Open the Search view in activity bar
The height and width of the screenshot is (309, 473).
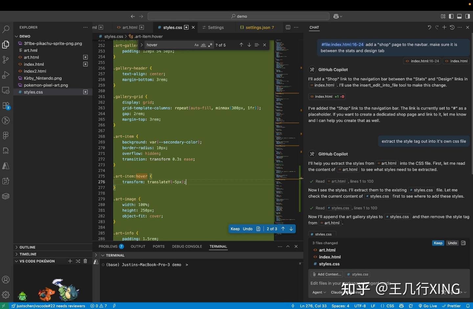(x=6, y=29)
